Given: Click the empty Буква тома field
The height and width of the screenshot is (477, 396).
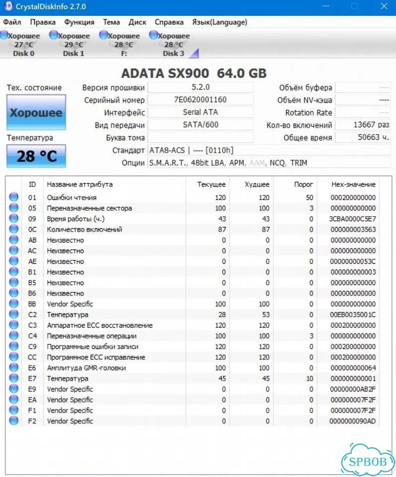Looking at the screenshot, I should point(200,137).
